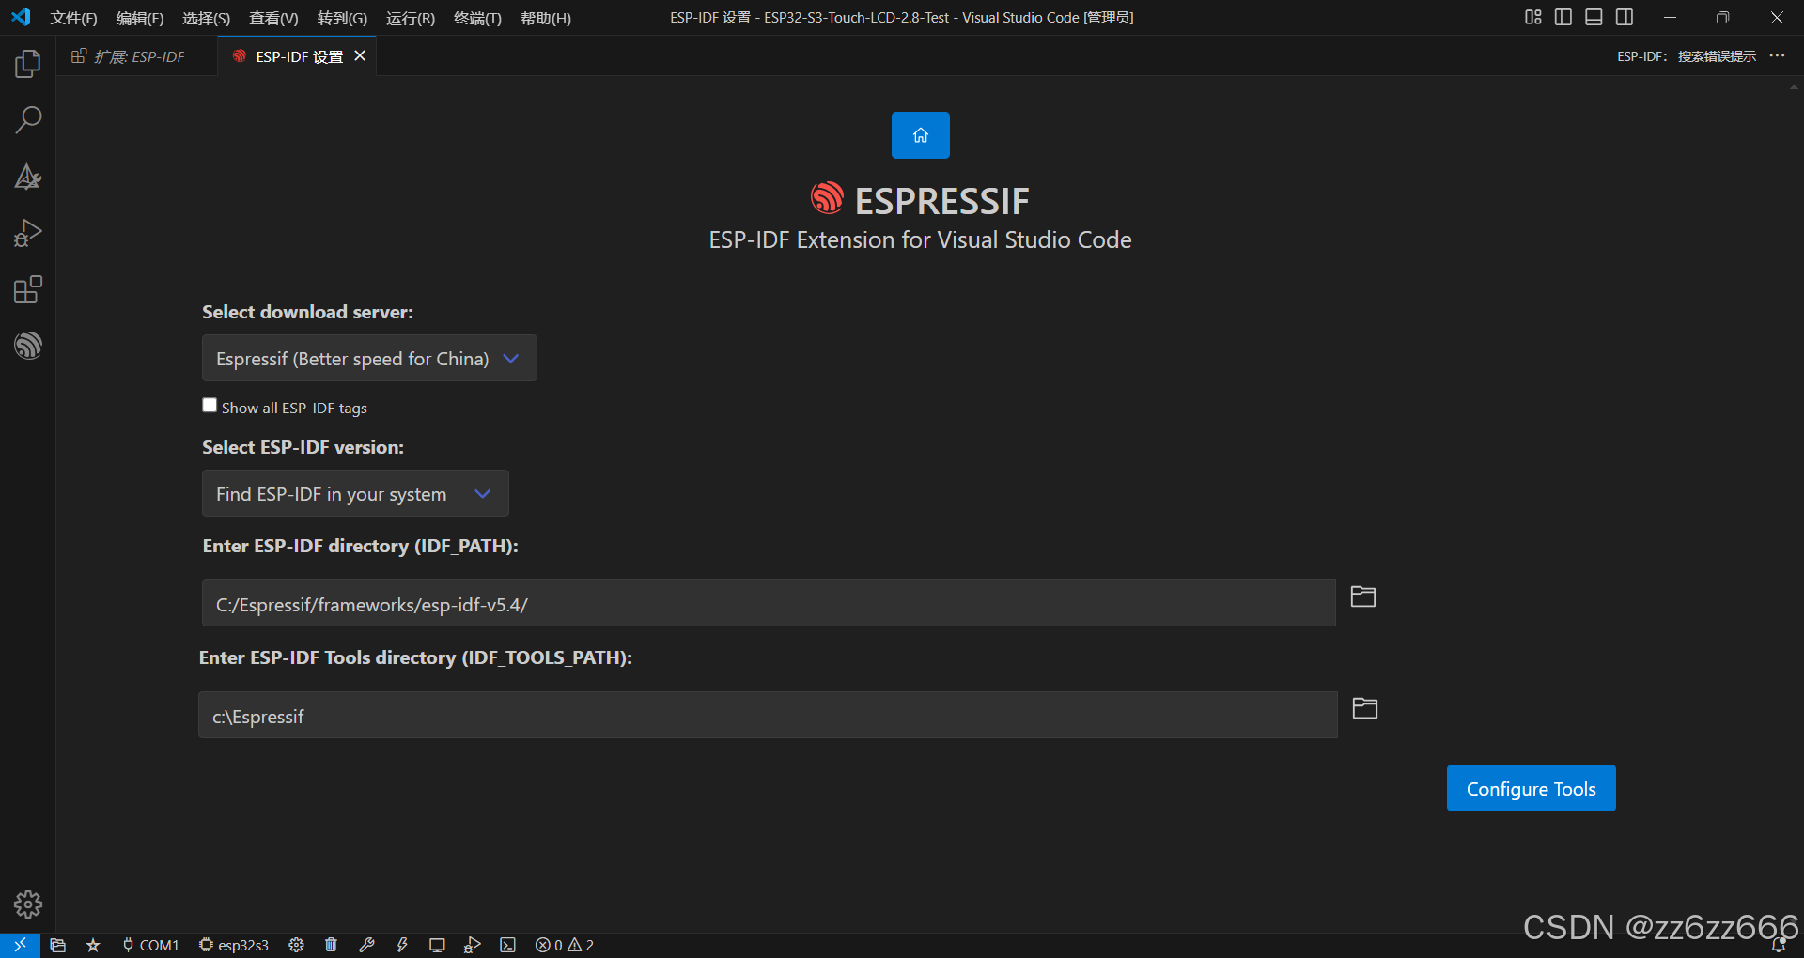The height and width of the screenshot is (958, 1804).
Task: Select the COM1 serial port in status bar
Action: pyautogui.click(x=150, y=945)
